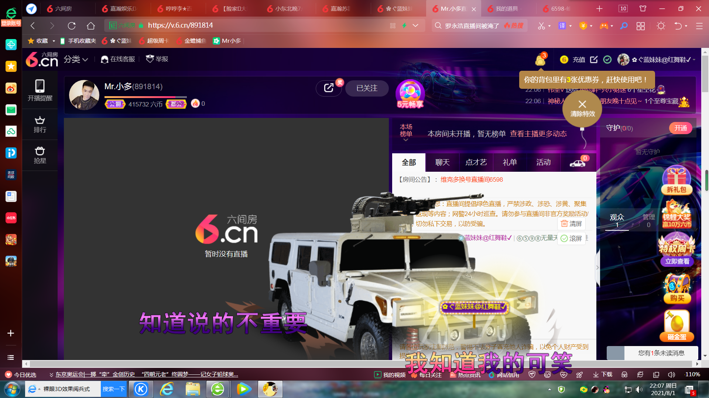
Task: Click 清除特效 to clear effects
Action: (x=582, y=109)
